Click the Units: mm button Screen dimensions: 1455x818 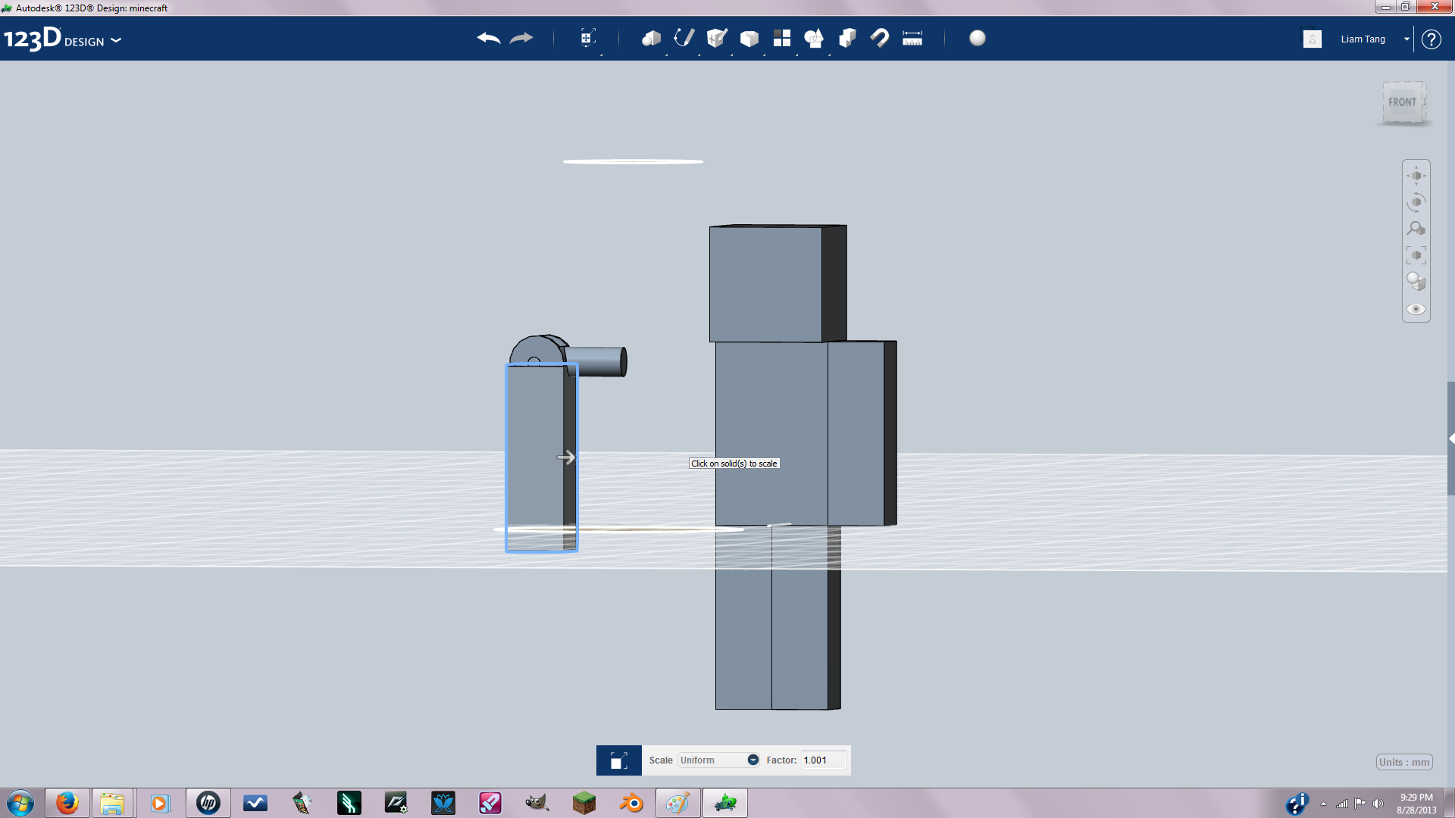1404,762
